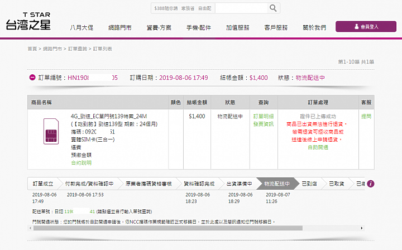The height and width of the screenshot is (250, 402).
Task: Go to 網路門市 in breadcrumb
Action: tap(52, 49)
